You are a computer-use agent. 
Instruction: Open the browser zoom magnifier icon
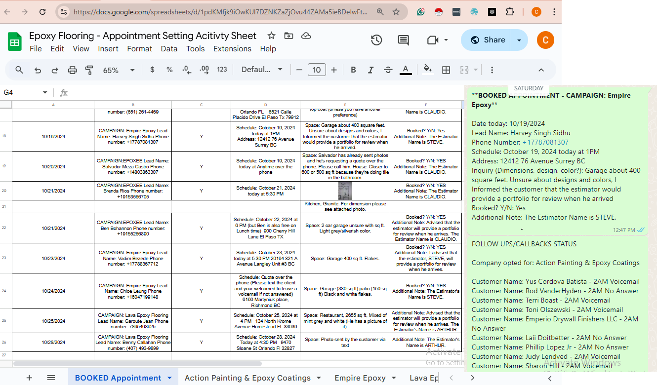380,12
